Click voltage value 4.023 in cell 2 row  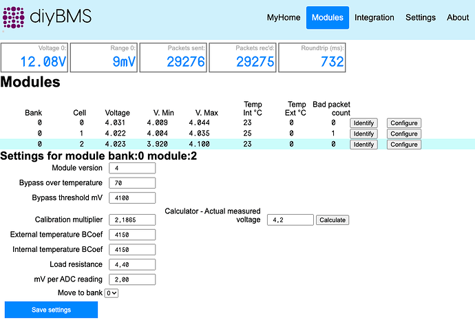tap(115, 144)
